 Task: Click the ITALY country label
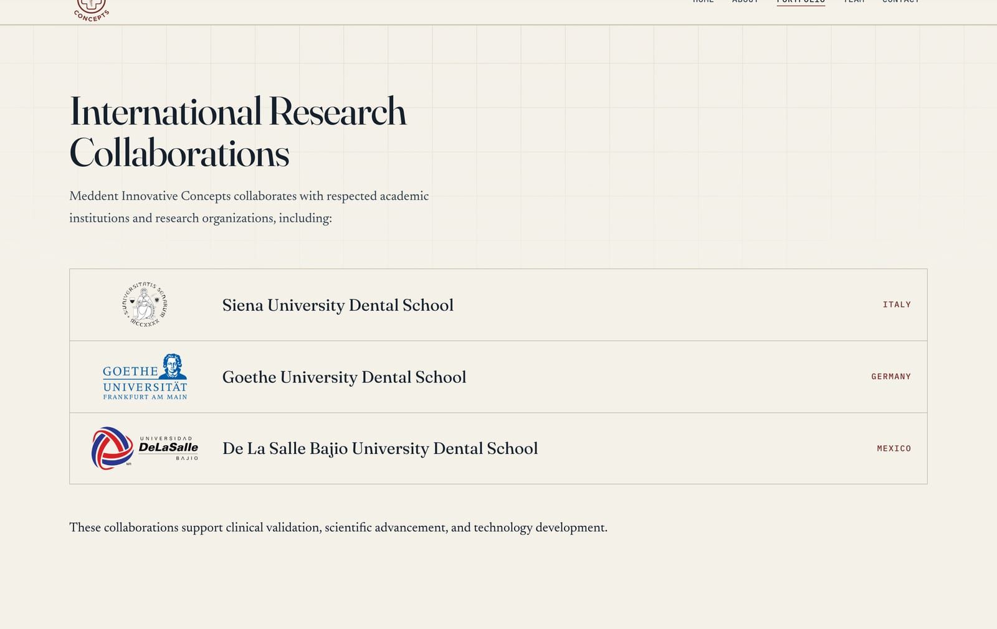897,305
